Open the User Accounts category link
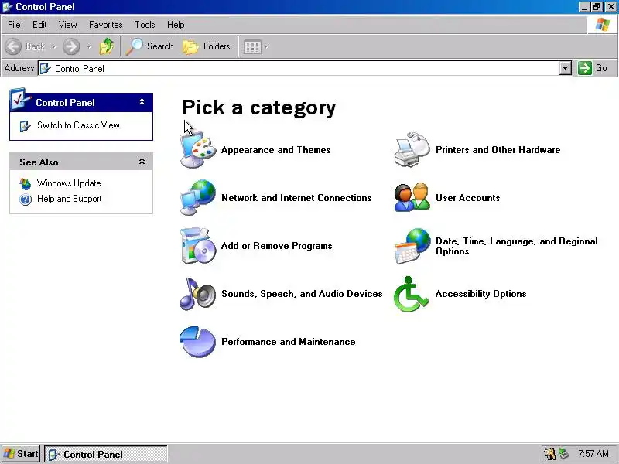Viewport: 619px width, 464px height. tap(468, 198)
